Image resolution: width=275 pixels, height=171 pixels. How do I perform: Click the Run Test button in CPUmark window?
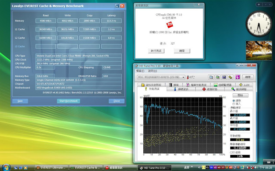(x=156, y=51)
